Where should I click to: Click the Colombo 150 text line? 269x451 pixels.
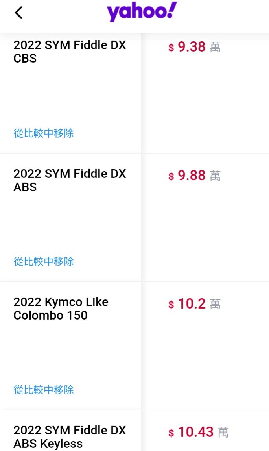click(50, 316)
